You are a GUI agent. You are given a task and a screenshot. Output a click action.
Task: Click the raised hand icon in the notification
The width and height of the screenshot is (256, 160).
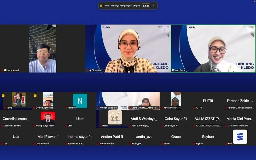[101, 6]
